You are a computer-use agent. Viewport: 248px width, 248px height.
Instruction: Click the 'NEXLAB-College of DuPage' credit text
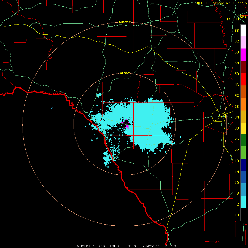(220, 3)
